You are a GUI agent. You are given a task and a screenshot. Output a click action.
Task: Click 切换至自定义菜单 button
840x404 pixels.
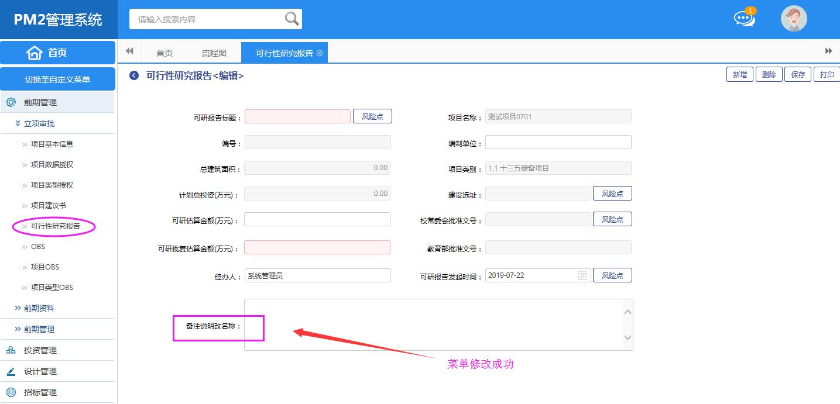click(x=57, y=80)
